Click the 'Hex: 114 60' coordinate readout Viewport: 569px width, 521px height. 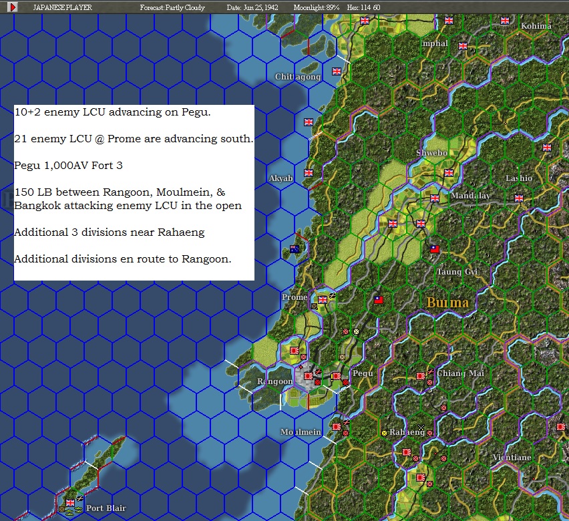point(363,7)
